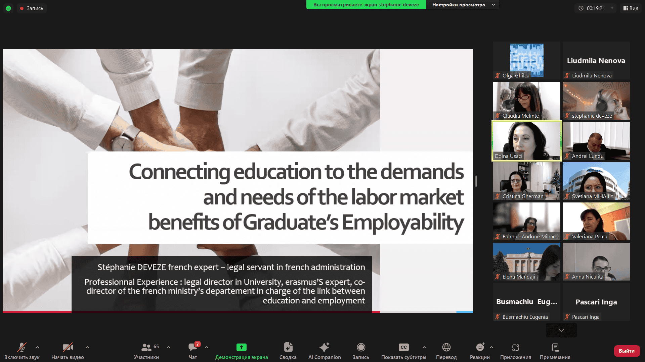Click the red Выйти leave button

[x=627, y=351]
